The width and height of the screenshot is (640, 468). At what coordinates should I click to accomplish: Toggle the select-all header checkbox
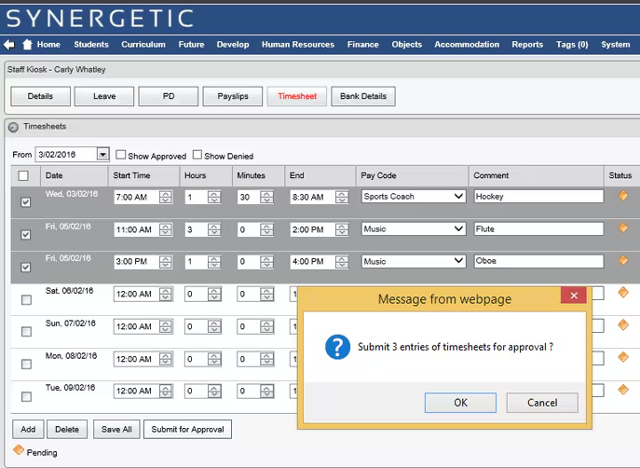click(23, 175)
